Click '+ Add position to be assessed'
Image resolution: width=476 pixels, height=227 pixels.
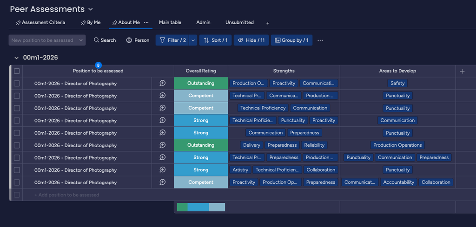coord(67,195)
